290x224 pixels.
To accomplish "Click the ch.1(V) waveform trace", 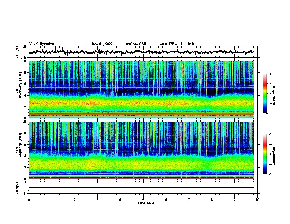I will tap(141, 52).
